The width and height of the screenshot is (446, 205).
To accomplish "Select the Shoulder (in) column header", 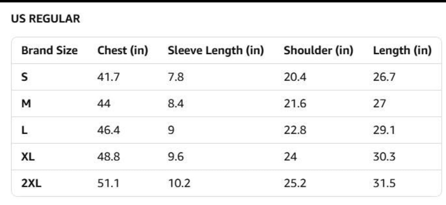I will point(318,51).
